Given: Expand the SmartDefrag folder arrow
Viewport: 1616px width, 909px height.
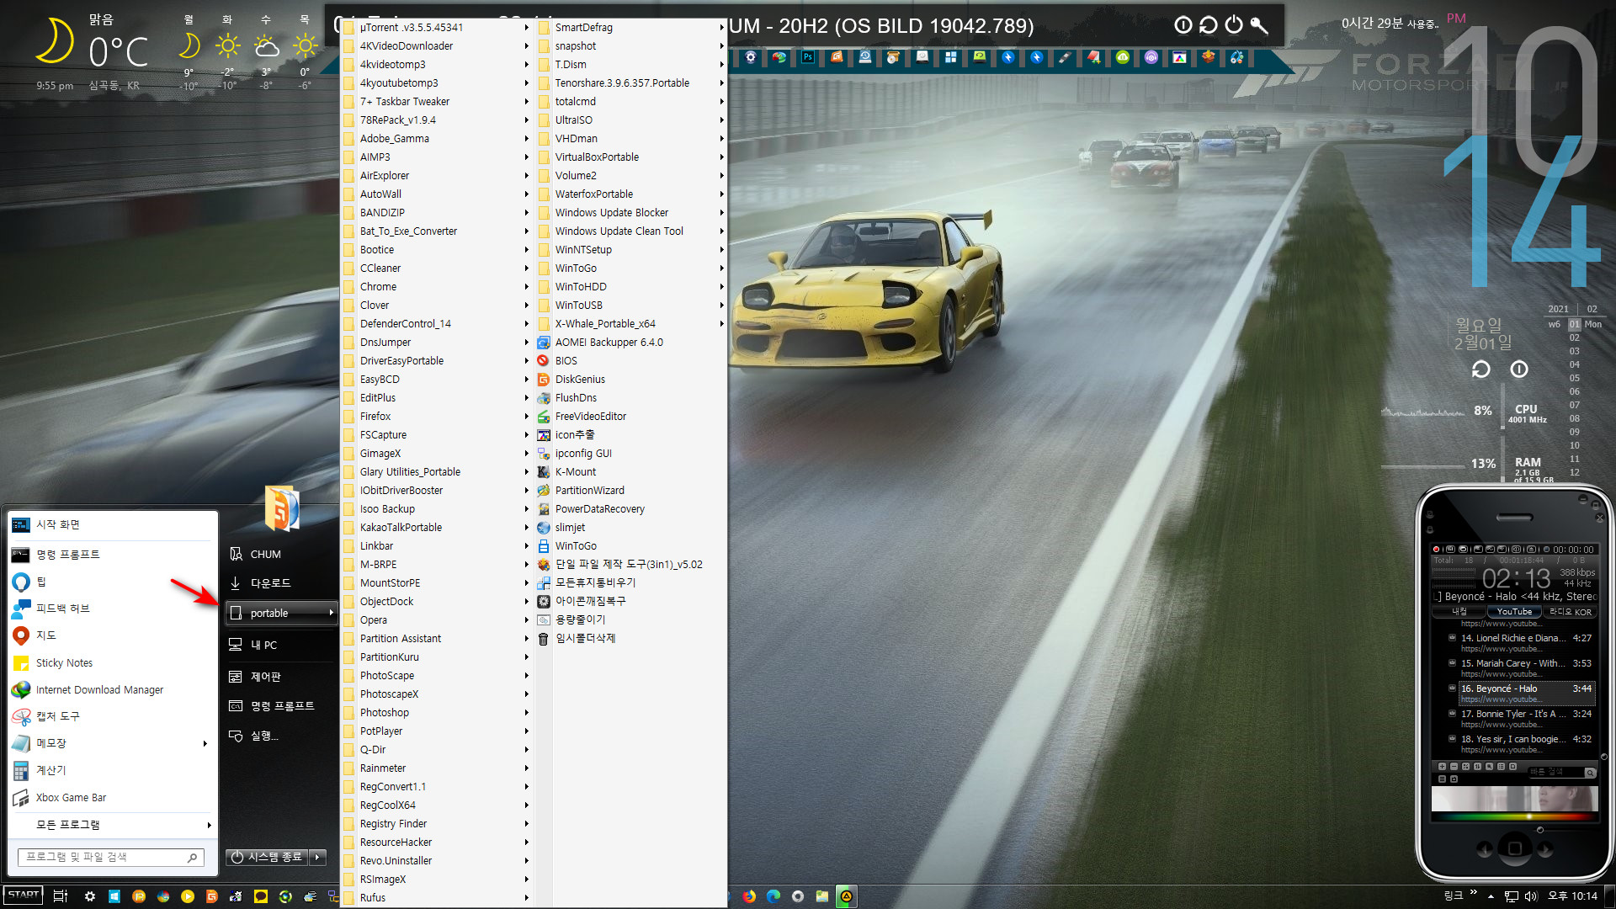Looking at the screenshot, I should pyautogui.click(x=721, y=28).
